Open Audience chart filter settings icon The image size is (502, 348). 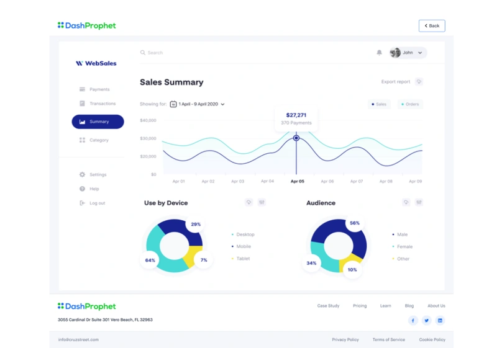(x=419, y=202)
